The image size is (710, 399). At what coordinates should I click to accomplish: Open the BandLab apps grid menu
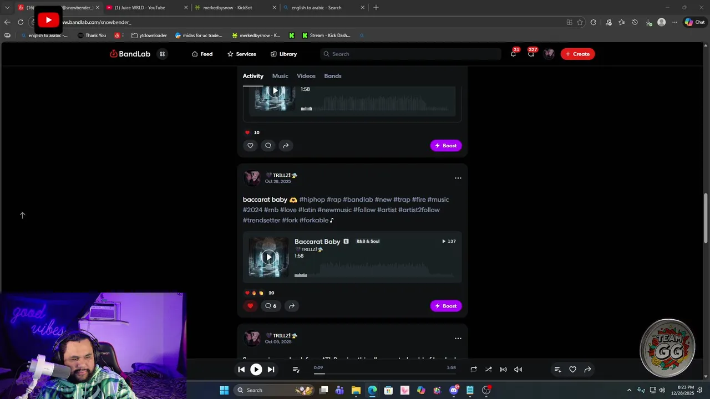[163, 54]
